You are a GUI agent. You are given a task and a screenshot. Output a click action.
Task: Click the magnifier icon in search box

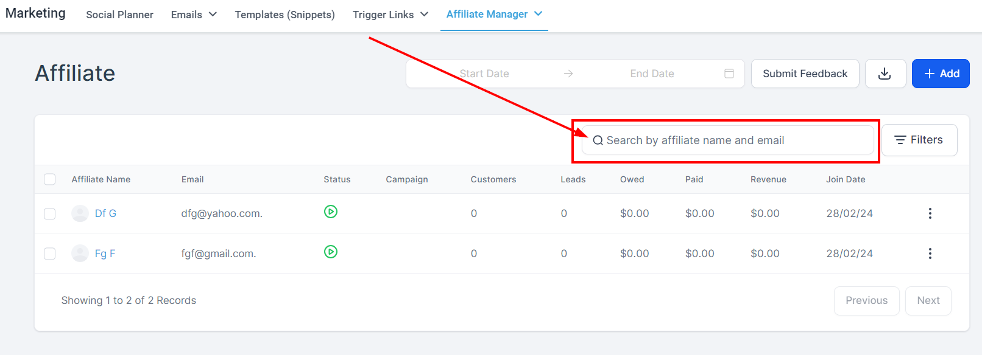pos(598,140)
